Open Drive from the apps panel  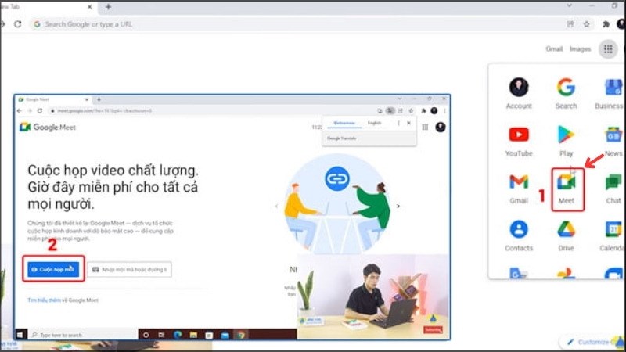click(x=566, y=235)
